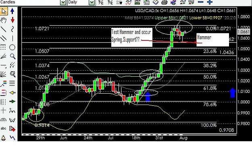Select the circle/ellipse drawing tool

point(12,47)
